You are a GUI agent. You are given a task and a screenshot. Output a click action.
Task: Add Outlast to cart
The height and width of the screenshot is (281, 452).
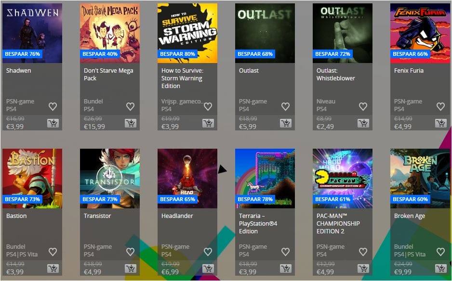286,123
